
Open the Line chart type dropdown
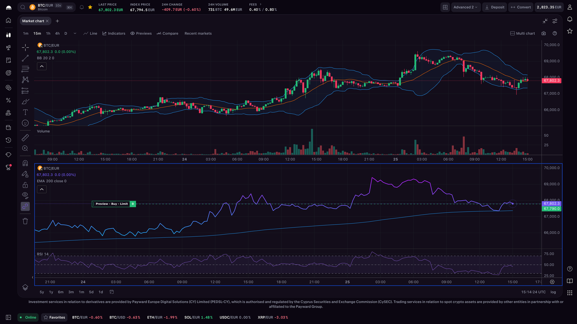[91, 33]
